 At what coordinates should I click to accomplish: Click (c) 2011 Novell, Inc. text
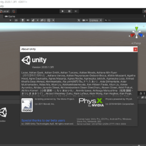pyautogui.click(x=45, y=104)
